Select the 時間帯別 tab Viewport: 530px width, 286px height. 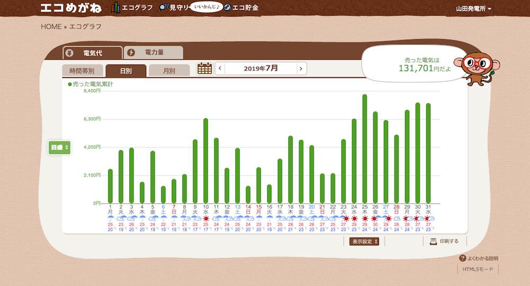click(x=83, y=70)
